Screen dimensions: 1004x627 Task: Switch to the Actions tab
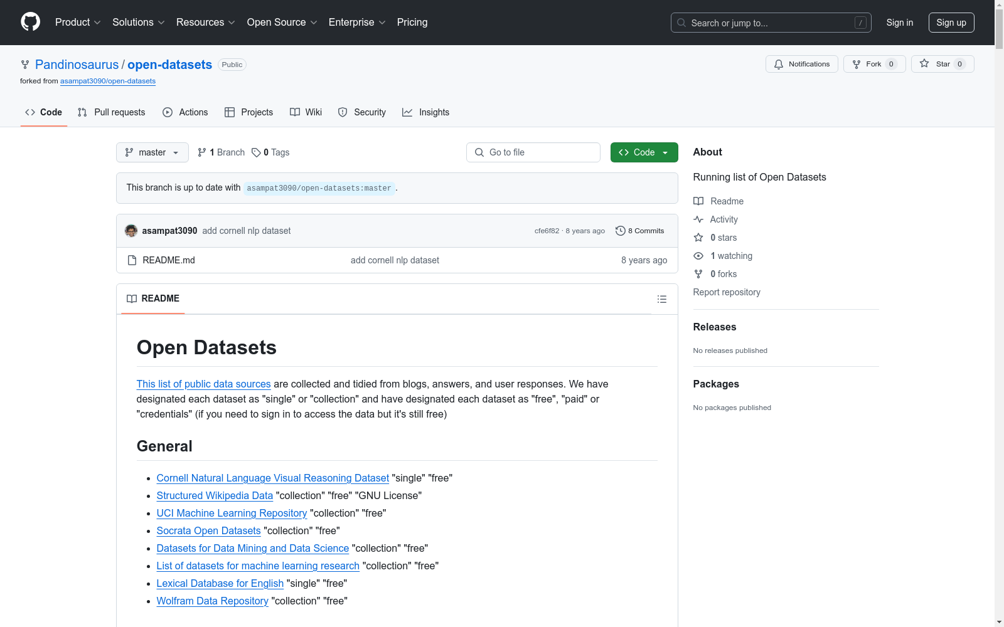(185, 112)
